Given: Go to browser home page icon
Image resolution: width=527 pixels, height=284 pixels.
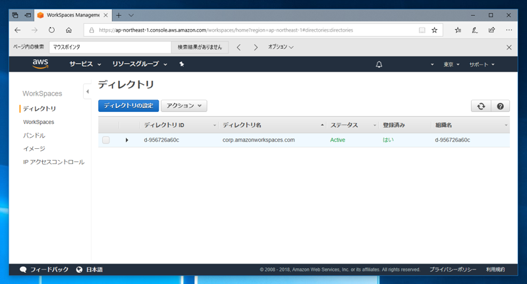Looking at the screenshot, I should [x=69, y=30].
